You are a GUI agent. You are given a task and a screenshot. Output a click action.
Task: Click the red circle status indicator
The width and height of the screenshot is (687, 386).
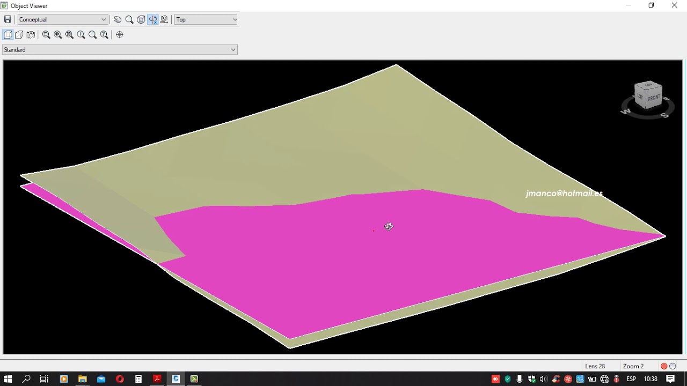[x=664, y=366]
